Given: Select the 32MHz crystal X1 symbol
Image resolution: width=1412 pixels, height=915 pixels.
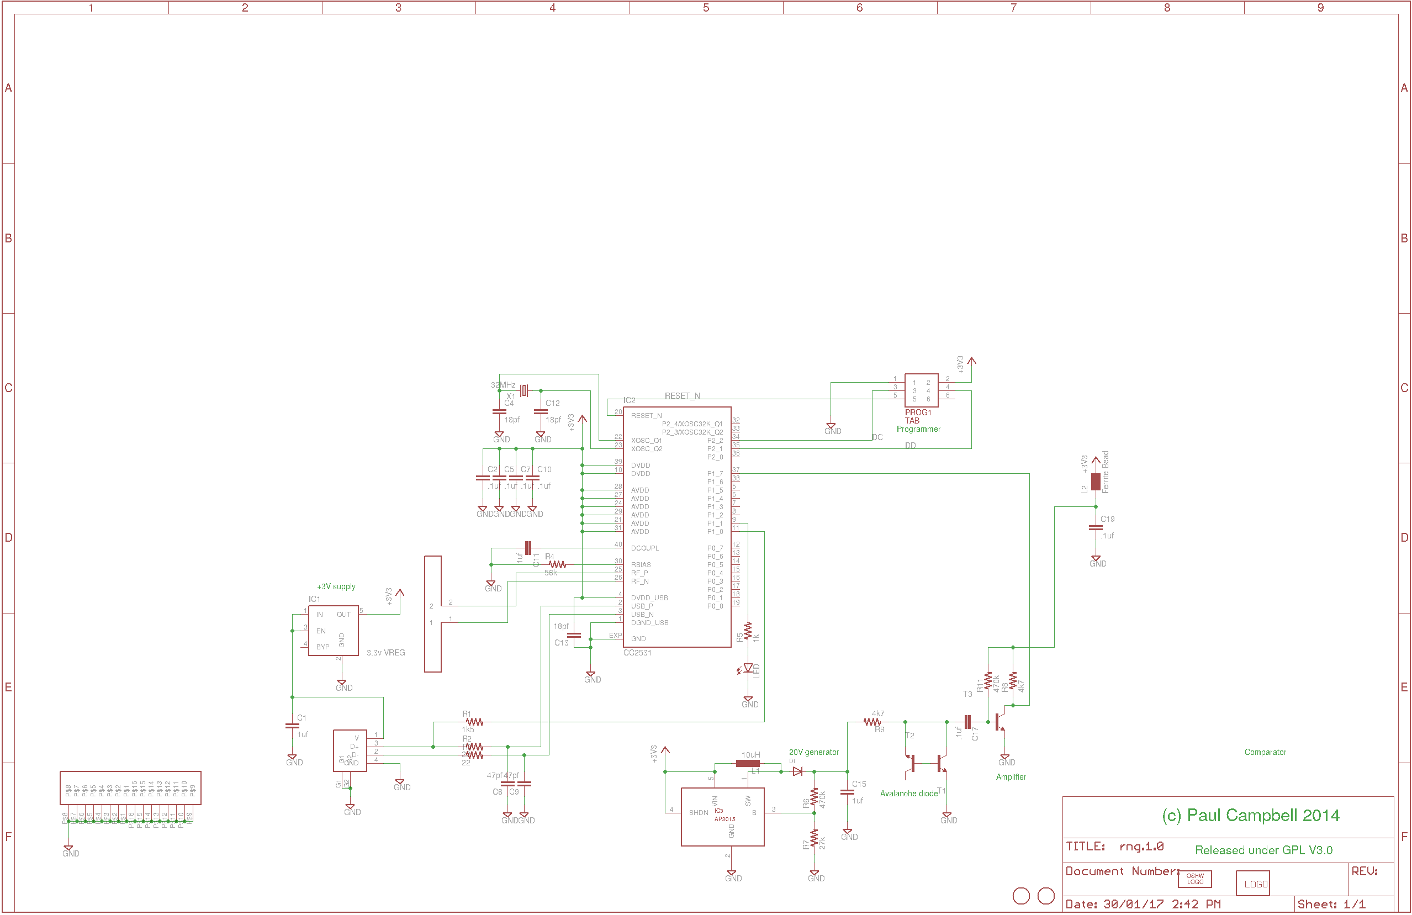Looking at the screenshot, I should click(524, 390).
